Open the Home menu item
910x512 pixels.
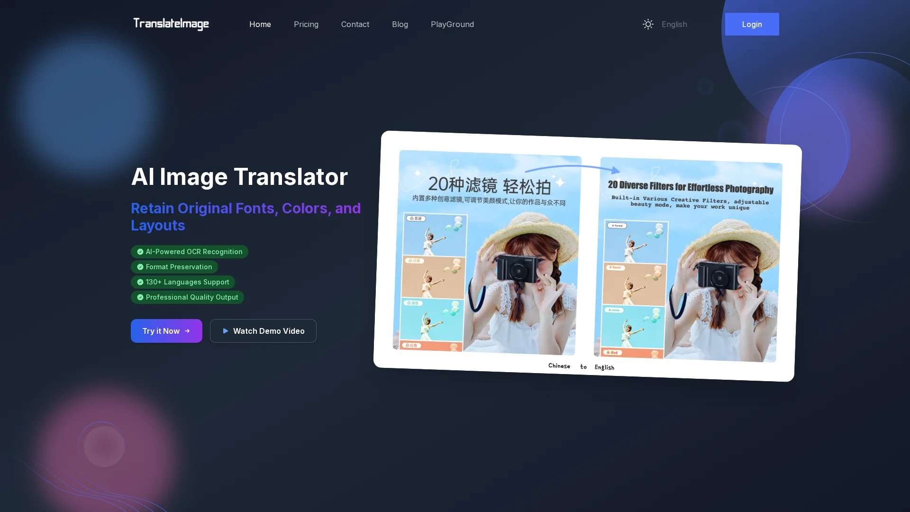click(260, 24)
